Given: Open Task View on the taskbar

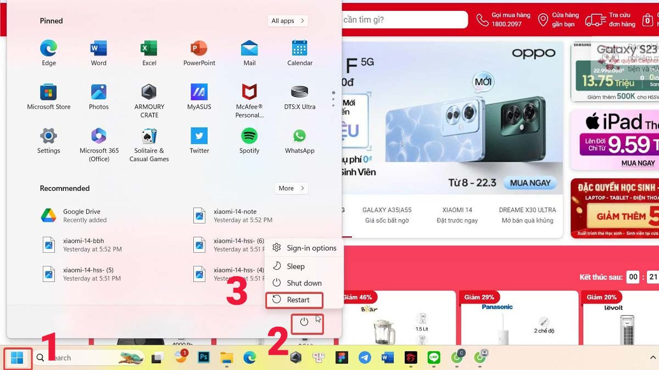Looking at the screenshot, I should click(x=158, y=358).
